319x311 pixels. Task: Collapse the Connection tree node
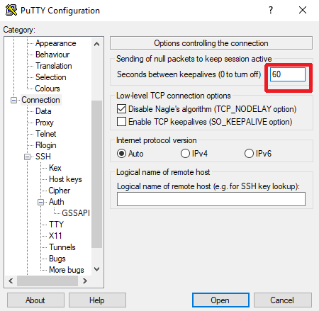coord(13,100)
